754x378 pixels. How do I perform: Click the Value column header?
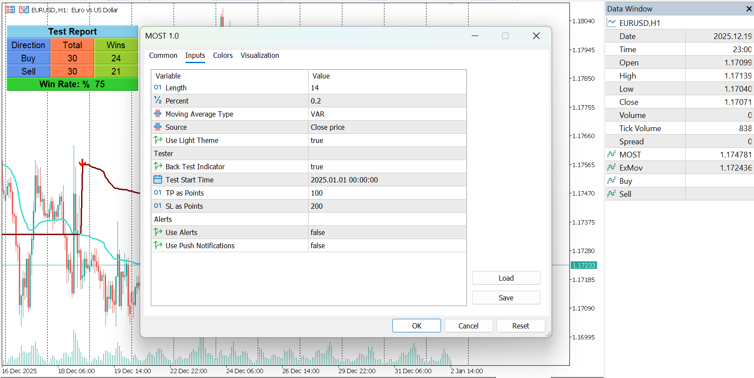click(x=387, y=76)
